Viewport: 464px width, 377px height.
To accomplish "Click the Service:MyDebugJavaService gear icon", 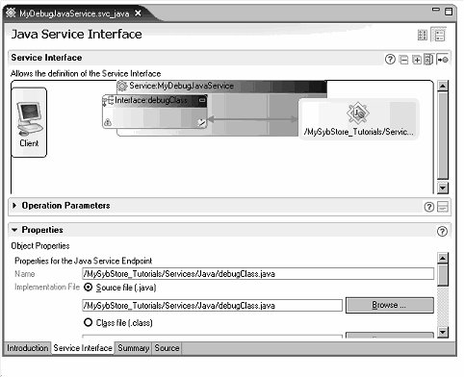I will pos(122,86).
